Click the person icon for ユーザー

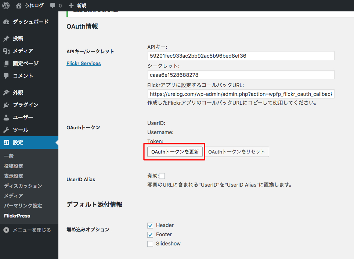(x=6, y=118)
